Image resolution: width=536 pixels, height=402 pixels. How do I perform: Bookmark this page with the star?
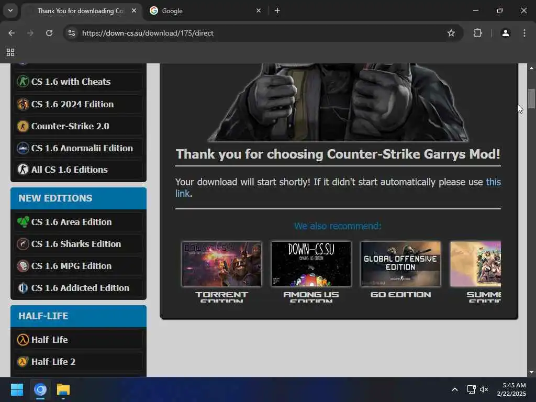coord(451,33)
